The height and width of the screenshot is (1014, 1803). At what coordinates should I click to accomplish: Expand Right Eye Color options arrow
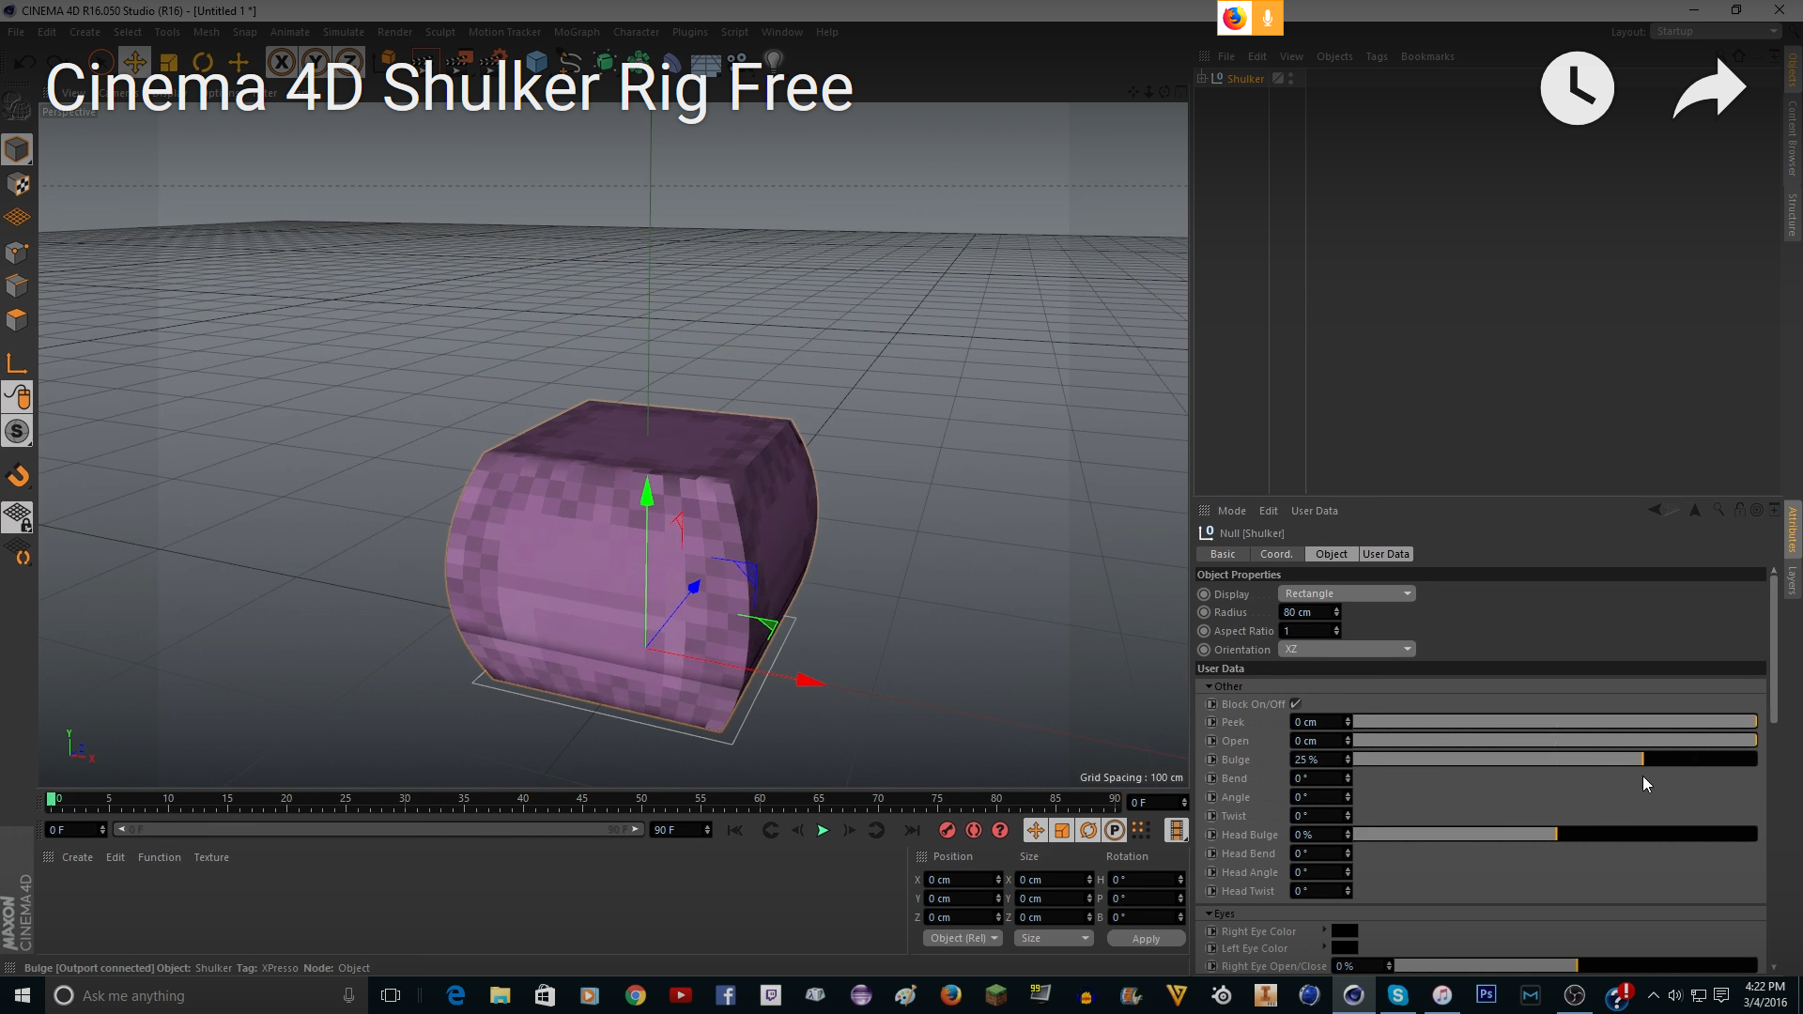pyautogui.click(x=1324, y=930)
